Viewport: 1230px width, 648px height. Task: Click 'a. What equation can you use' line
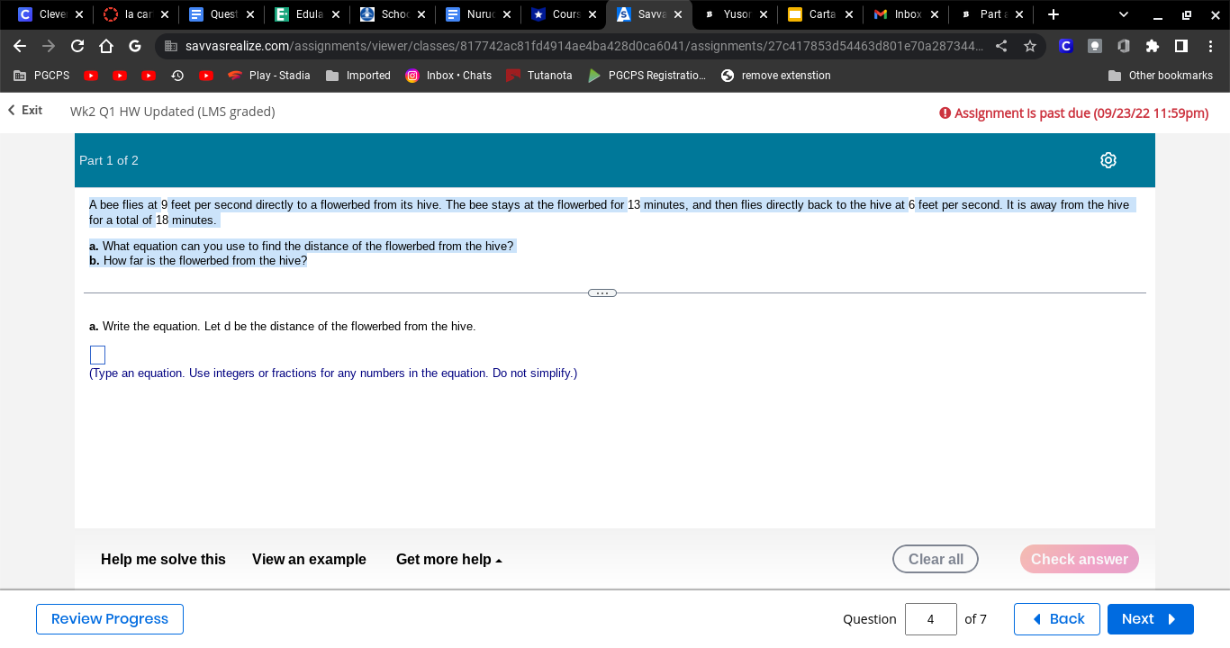302,247
